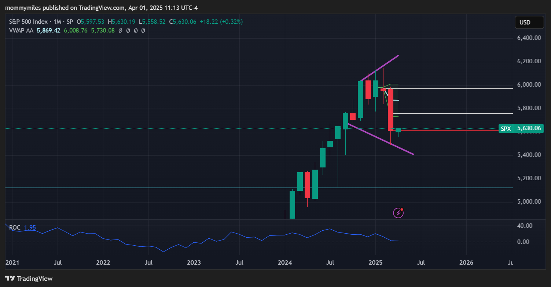Screen dimensions: 551x287
Task: Click the close price C5,630.06
Action: click(x=183, y=22)
